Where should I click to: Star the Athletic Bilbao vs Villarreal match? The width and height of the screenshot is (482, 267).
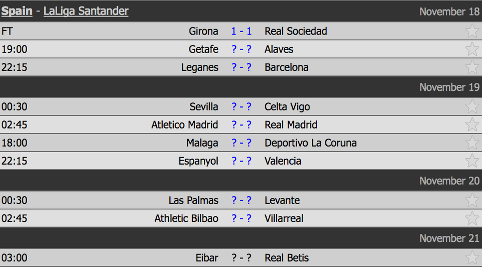(x=472, y=219)
